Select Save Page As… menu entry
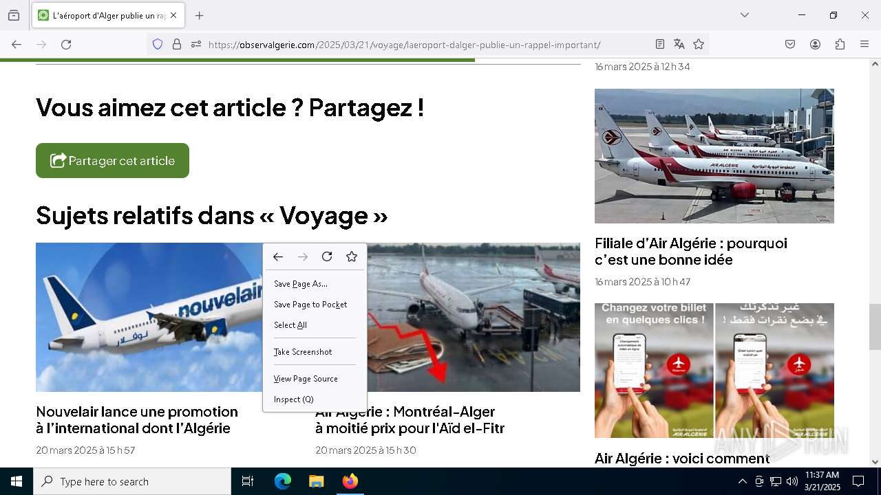Image resolution: width=881 pixels, height=495 pixels. click(315, 284)
